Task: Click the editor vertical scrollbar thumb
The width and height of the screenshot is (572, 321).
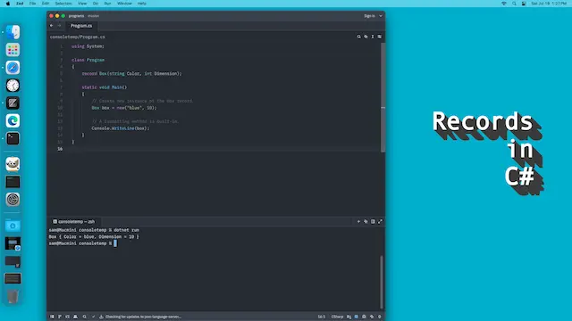Action: pos(383,97)
